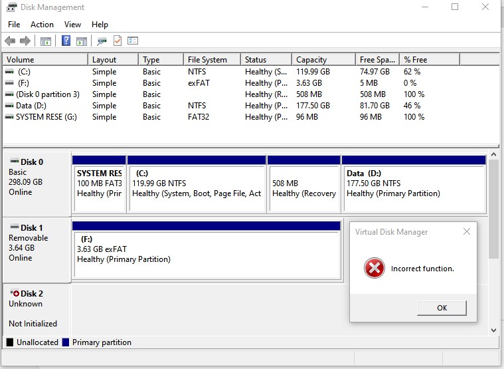Click the 46 % free cell
504x369 pixels.
[412, 106]
